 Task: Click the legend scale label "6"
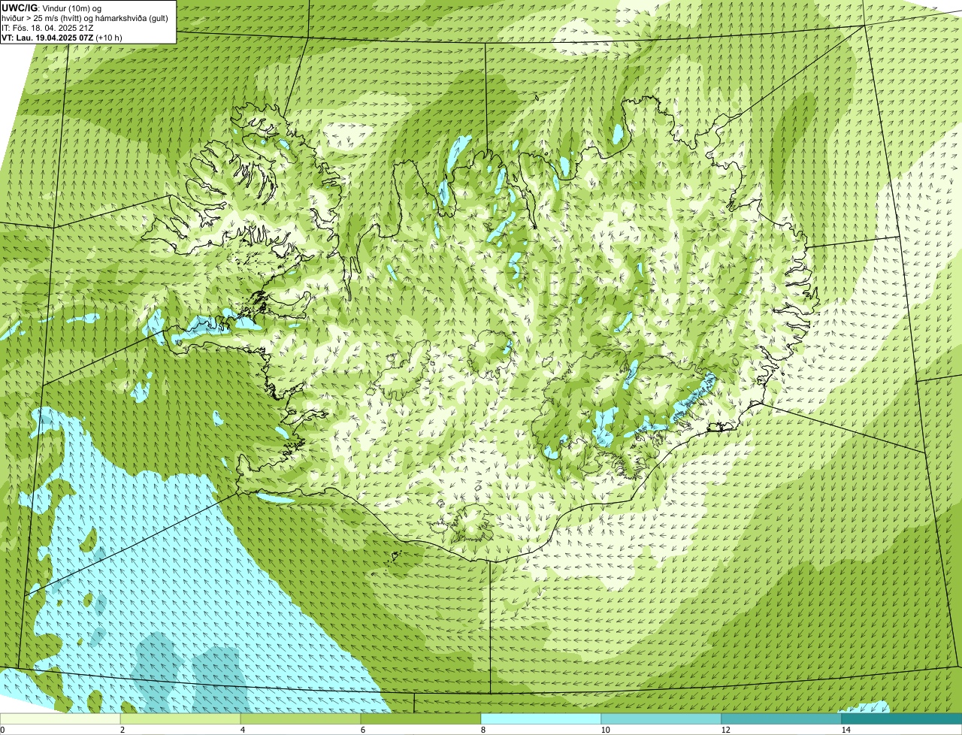[362, 730]
